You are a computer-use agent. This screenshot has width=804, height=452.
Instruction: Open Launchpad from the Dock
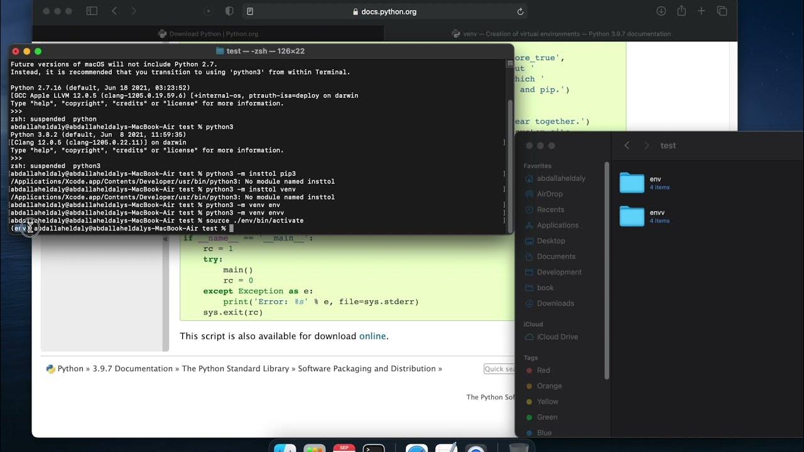314,448
